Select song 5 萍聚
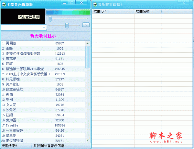The height and width of the screenshot is (149, 194). pyautogui.click(x=43, y=64)
